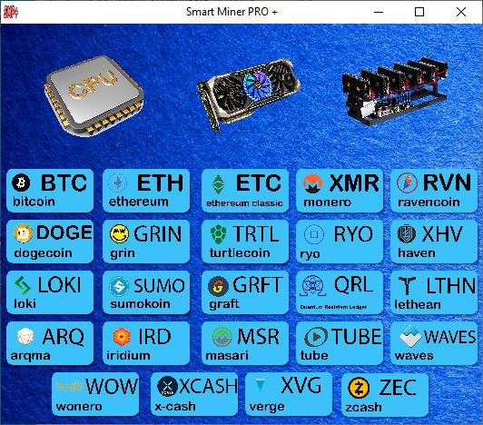This screenshot has width=483, height=425.
Task: Select the QRL Quantum Resistant Ledger tile
Action: (340, 292)
